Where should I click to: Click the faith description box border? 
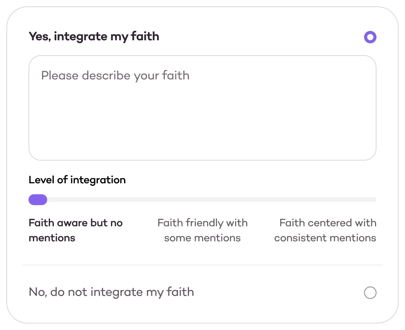[x=202, y=56]
